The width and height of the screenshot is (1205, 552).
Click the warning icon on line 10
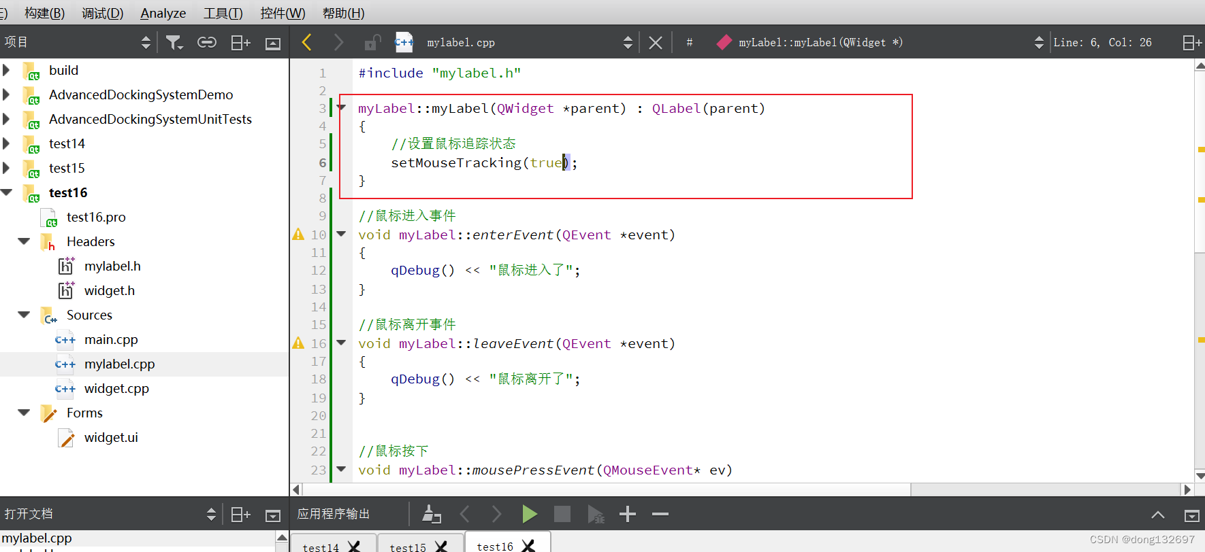(x=298, y=235)
